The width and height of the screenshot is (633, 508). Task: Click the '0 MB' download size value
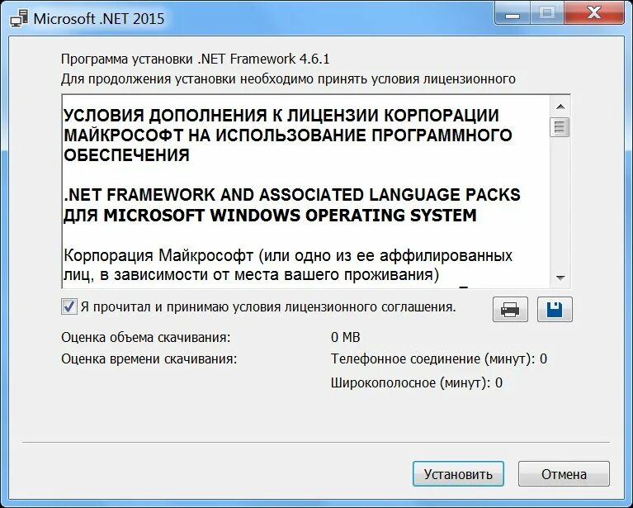pos(346,337)
